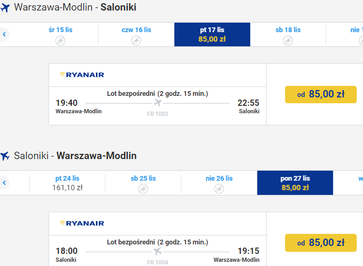This screenshot has height=266, width=363.
Task: Click no-flight icon under nie 26 lis
Action: click(x=219, y=189)
